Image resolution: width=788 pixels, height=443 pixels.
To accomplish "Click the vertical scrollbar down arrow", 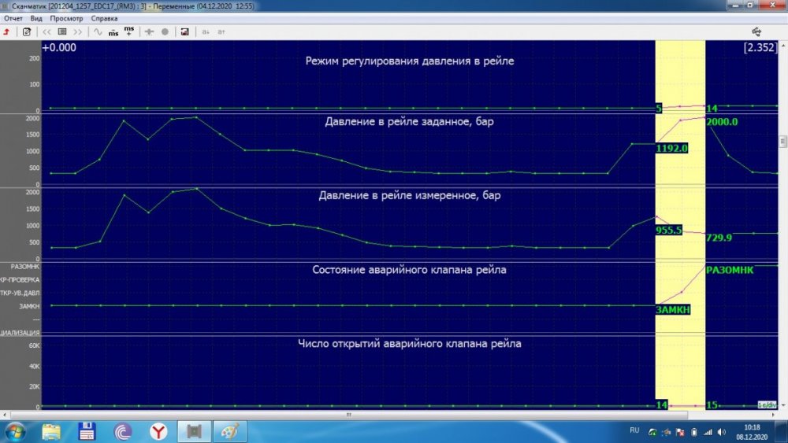I will point(783,405).
